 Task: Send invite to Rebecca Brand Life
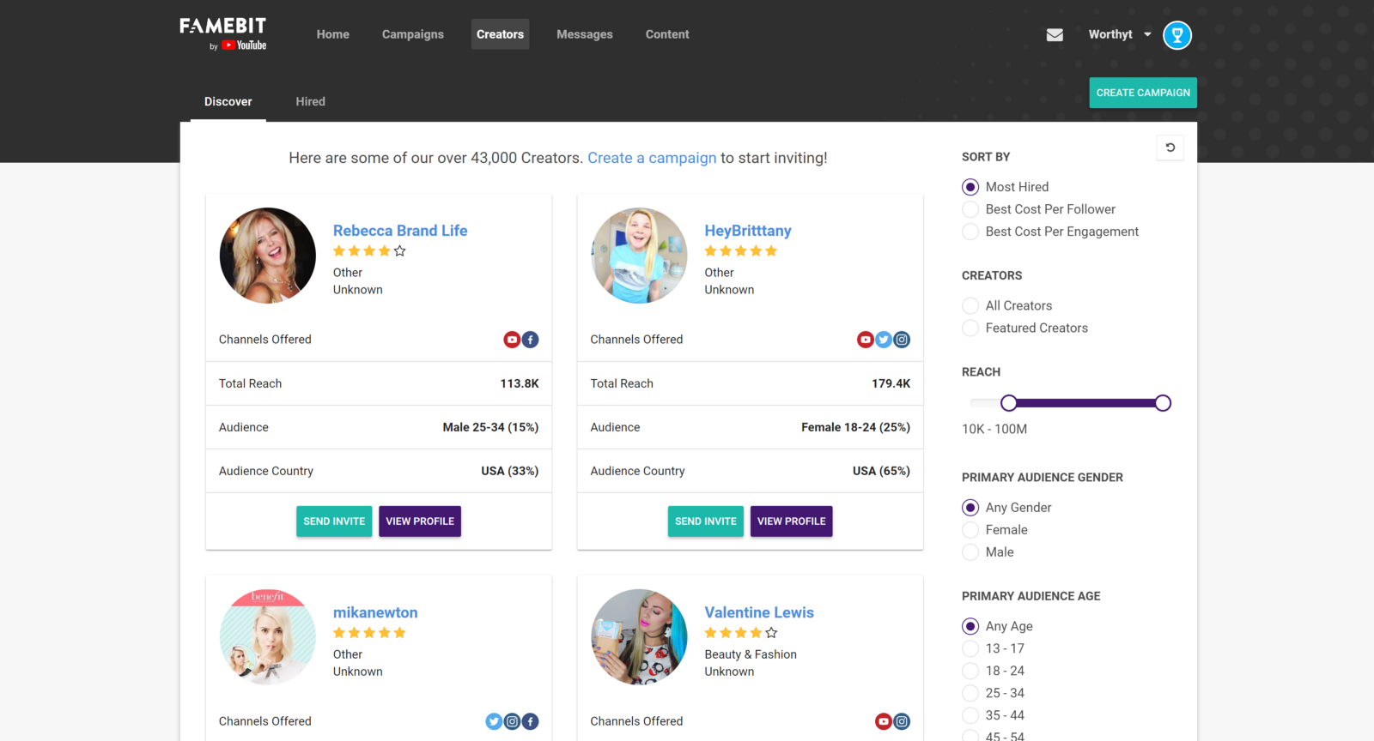coord(334,521)
